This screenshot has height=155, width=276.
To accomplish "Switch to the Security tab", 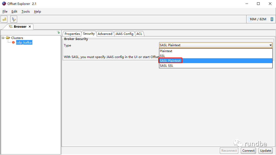I will [x=89, y=34].
